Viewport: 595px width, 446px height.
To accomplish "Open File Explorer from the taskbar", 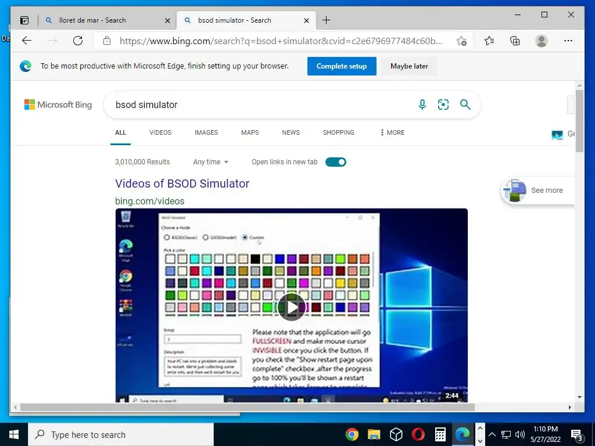I will [x=374, y=434].
